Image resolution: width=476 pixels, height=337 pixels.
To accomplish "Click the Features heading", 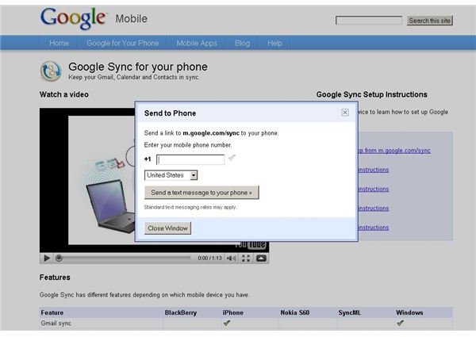I will (55, 278).
